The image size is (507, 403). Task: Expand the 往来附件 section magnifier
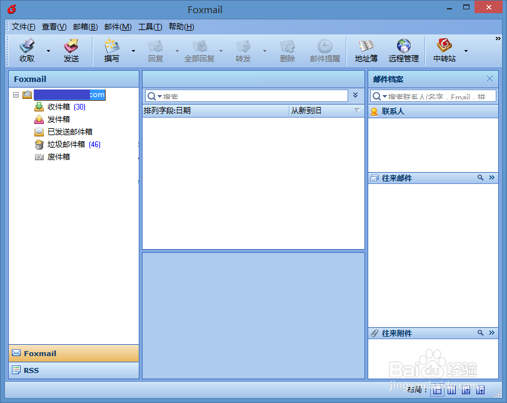click(x=479, y=333)
